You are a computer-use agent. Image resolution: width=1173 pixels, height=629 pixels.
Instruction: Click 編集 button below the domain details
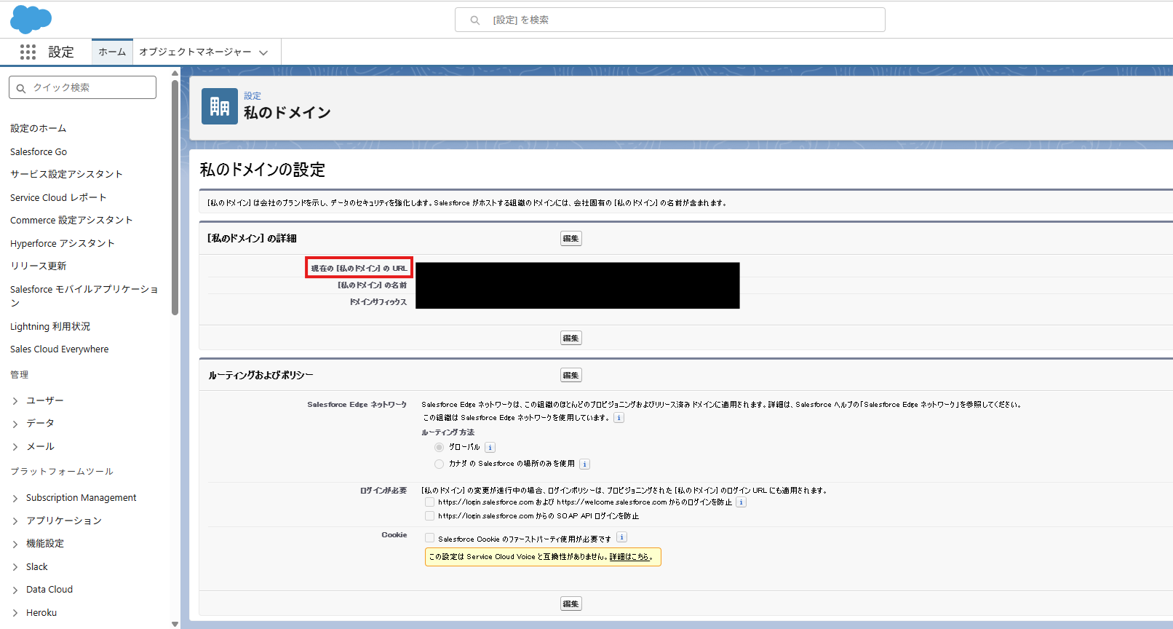pos(571,338)
